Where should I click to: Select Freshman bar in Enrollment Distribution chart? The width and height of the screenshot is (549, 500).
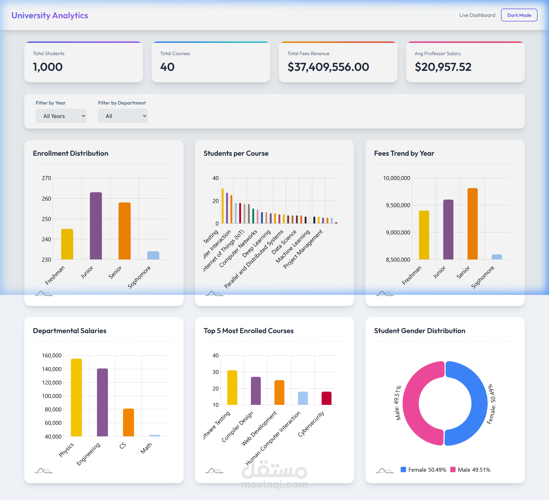[67, 244]
